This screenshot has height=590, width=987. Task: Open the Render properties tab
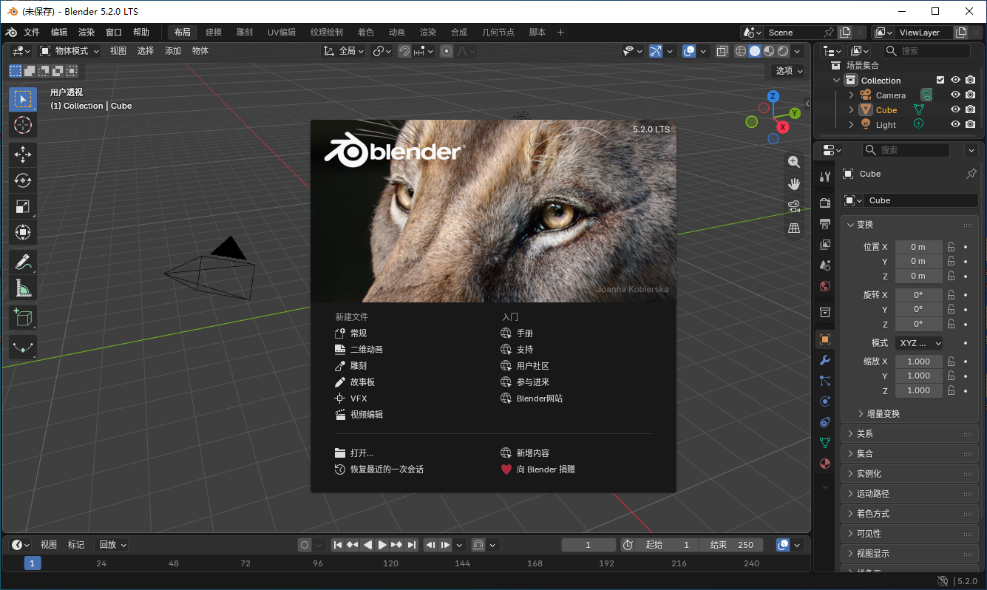826,203
